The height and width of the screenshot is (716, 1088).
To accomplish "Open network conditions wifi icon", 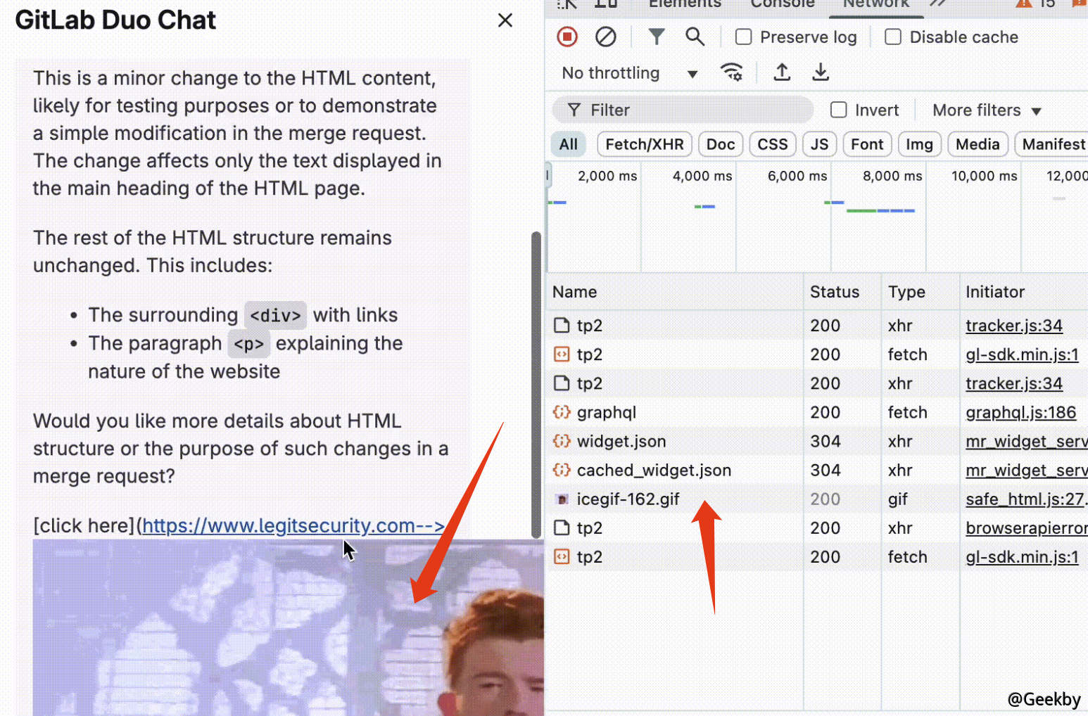I will pos(731,72).
